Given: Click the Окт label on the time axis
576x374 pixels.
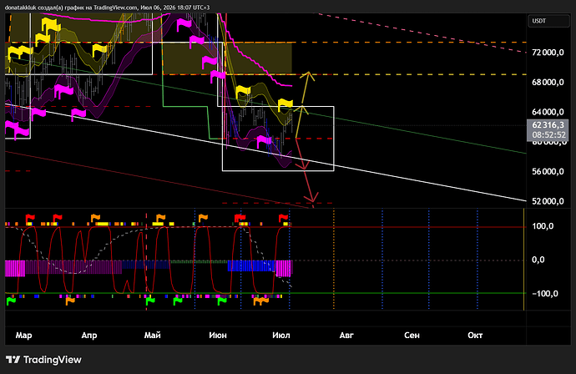Looking at the screenshot, I should pos(475,335).
